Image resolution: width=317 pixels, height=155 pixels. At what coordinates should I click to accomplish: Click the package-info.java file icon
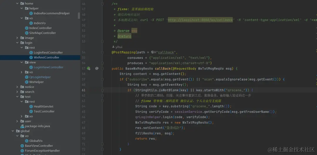(22, 126)
